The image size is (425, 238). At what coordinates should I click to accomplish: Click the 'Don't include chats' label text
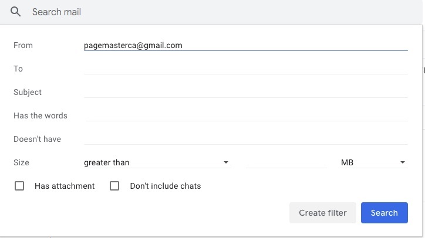click(165, 186)
